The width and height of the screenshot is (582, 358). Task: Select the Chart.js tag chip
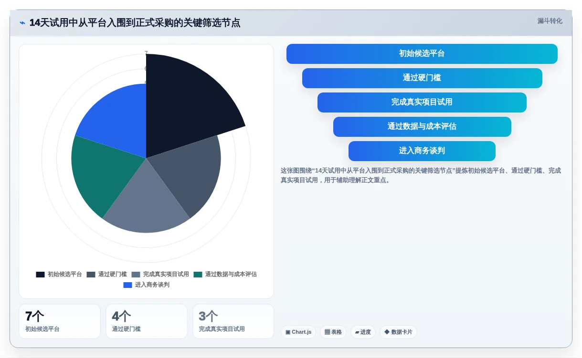pos(298,332)
